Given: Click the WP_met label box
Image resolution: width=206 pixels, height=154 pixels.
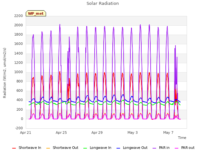Looking at the screenshot, I should point(36,13).
